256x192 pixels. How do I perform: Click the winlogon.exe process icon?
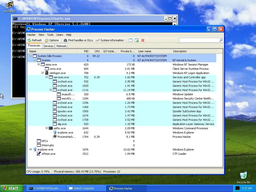[47, 73]
